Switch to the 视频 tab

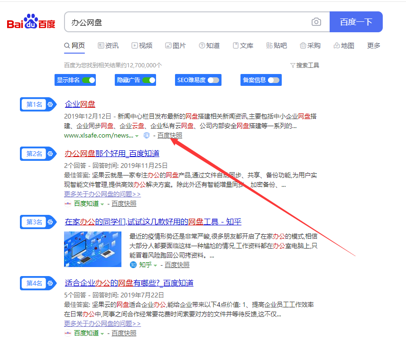[x=142, y=46]
